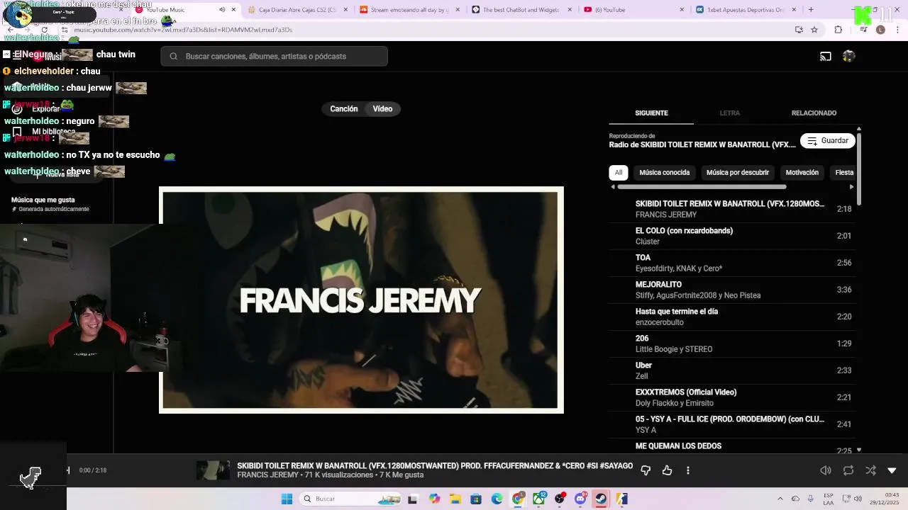
Task: Click the filter chips scroll right arrow
Action: (x=851, y=187)
